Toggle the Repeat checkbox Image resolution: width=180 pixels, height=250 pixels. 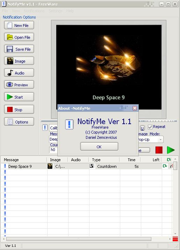pyautogui.click(x=150, y=127)
